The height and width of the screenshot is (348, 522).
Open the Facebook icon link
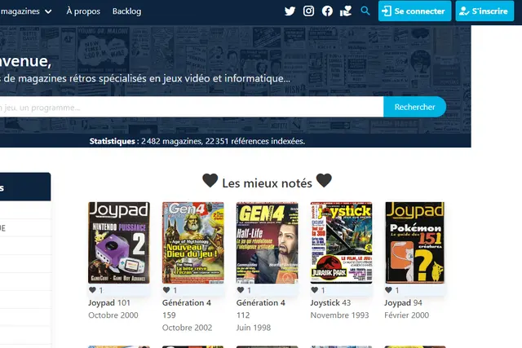pos(327,11)
